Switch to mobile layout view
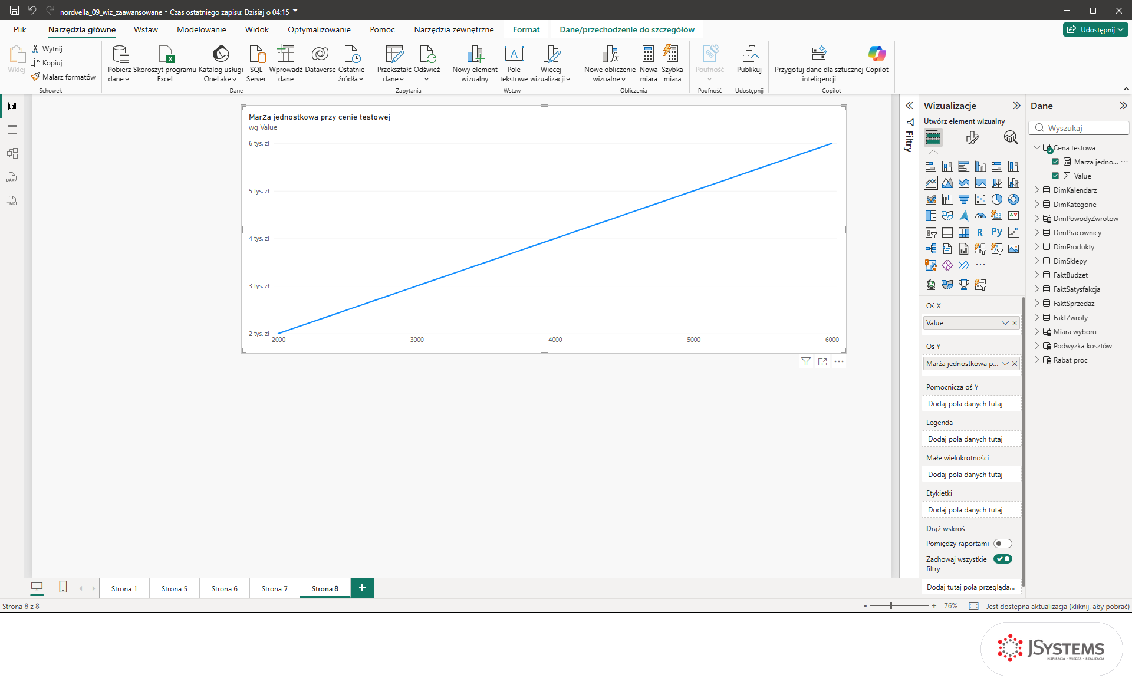1132x685 pixels. pyautogui.click(x=63, y=587)
